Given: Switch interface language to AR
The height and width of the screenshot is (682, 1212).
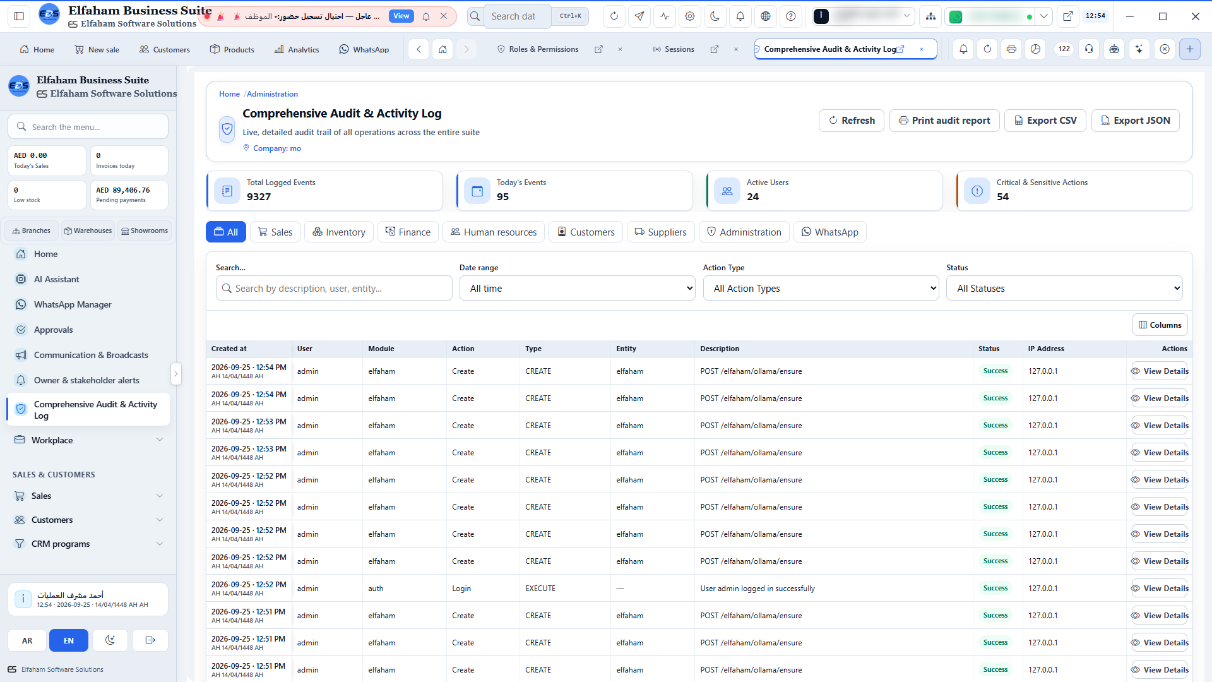Looking at the screenshot, I should [27, 640].
